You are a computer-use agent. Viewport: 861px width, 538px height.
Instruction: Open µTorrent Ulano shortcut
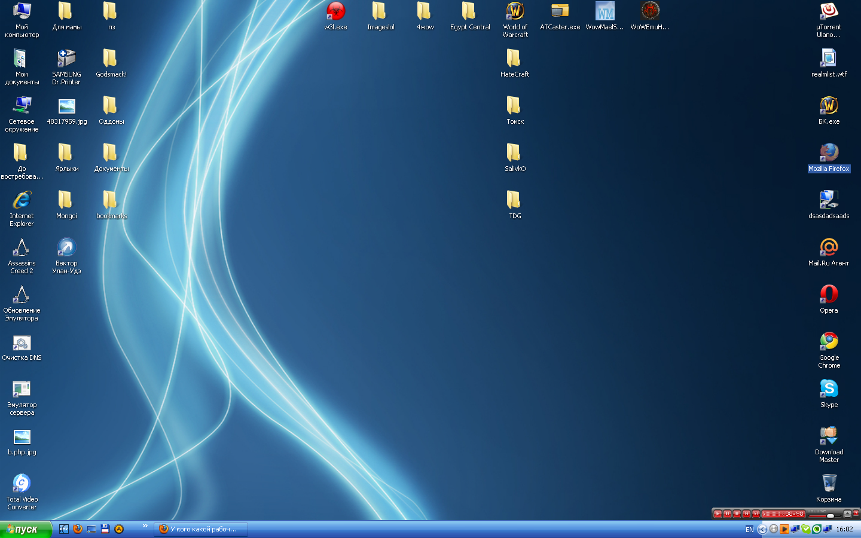click(829, 12)
